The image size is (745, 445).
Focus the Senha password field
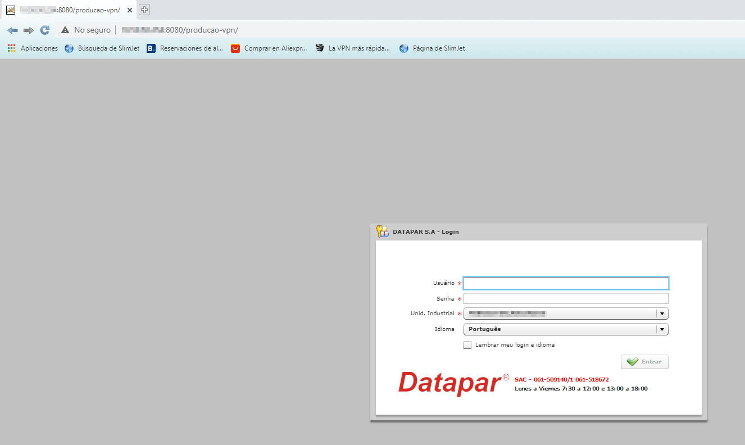[x=566, y=299]
